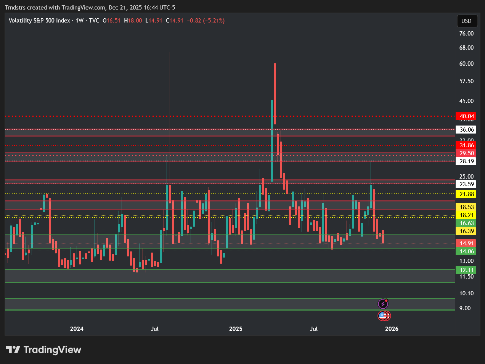Select the green 14.06 price label
485x364 pixels.
(x=466, y=251)
